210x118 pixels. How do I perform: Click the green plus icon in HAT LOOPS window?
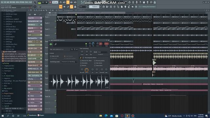pyautogui.click(x=51, y=44)
